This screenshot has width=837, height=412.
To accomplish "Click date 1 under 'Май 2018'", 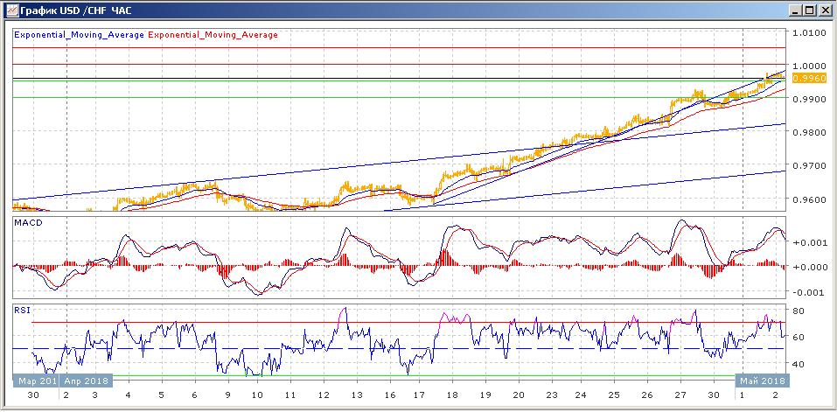I will [x=743, y=395].
